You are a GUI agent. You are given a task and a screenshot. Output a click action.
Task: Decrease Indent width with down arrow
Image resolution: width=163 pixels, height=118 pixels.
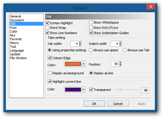point(120,45)
